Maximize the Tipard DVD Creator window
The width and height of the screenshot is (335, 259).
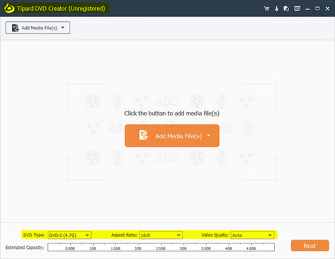(x=317, y=8)
